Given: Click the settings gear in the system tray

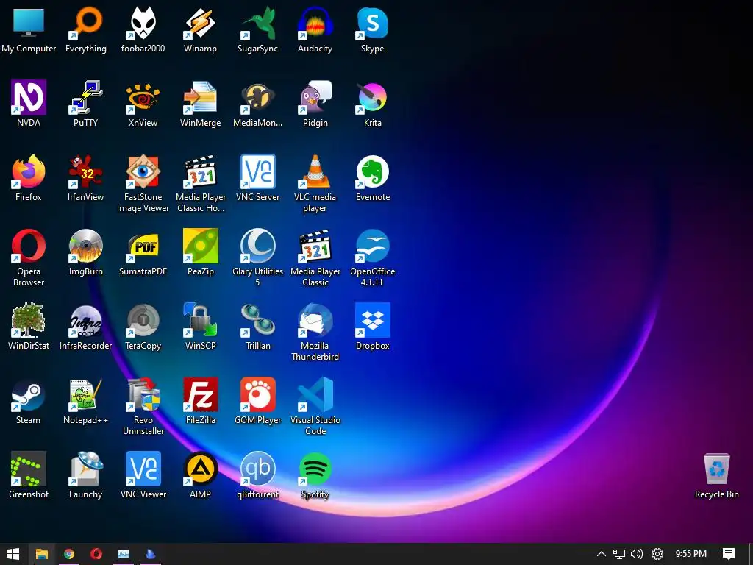Looking at the screenshot, I should (657, 554).
